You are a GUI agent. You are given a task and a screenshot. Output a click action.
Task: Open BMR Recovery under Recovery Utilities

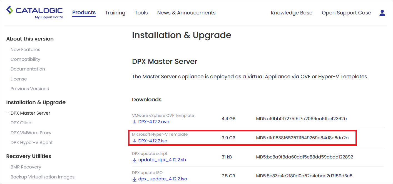click(26, 167)
